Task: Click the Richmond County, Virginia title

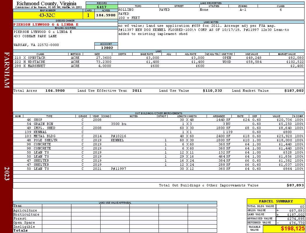Action: pyautogui.click(x=46, y=3)
